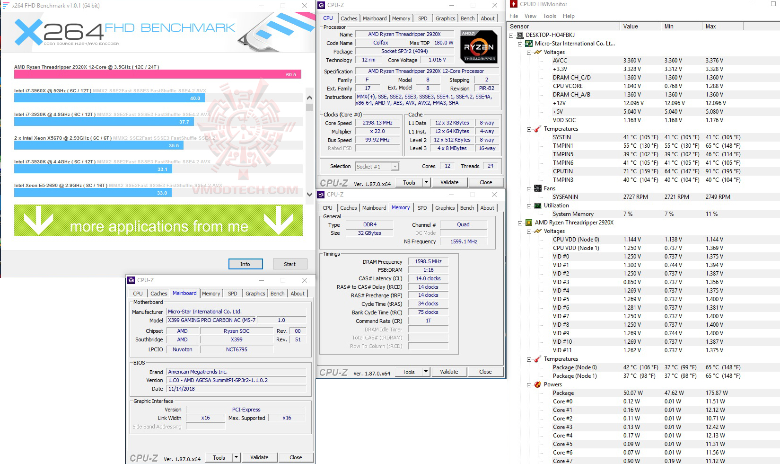Select the CPUTIN temperature row
This screenshot has width=780, height=464.
tap(643, 171)
